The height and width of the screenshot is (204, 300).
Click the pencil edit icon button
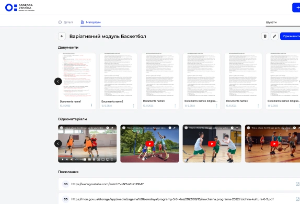click(x=274, y=36)
